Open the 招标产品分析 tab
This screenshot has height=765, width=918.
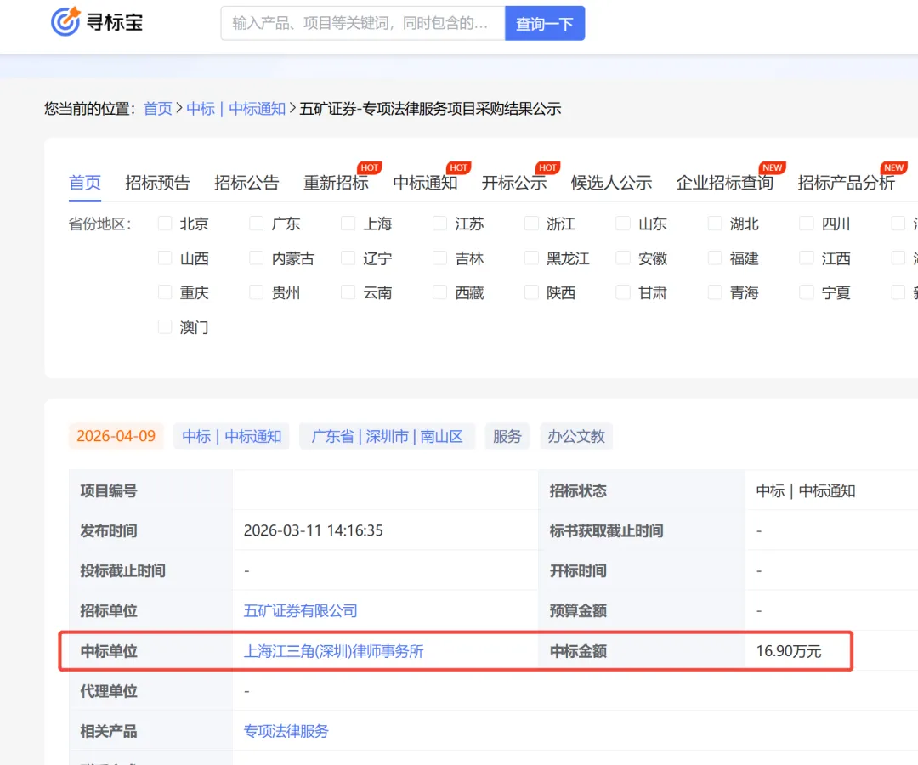pos(846,184)
